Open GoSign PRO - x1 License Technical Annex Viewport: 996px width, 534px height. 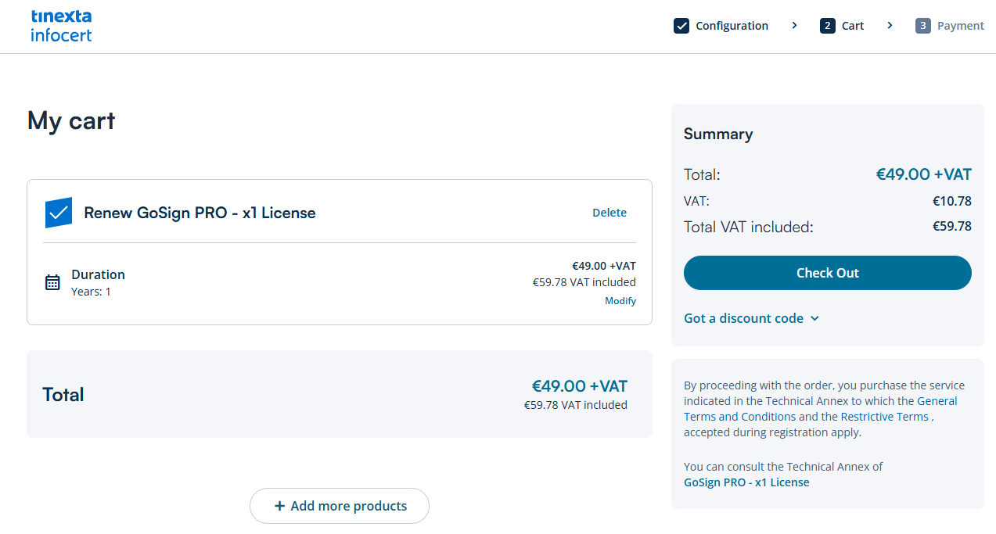[x=746, y=482]
